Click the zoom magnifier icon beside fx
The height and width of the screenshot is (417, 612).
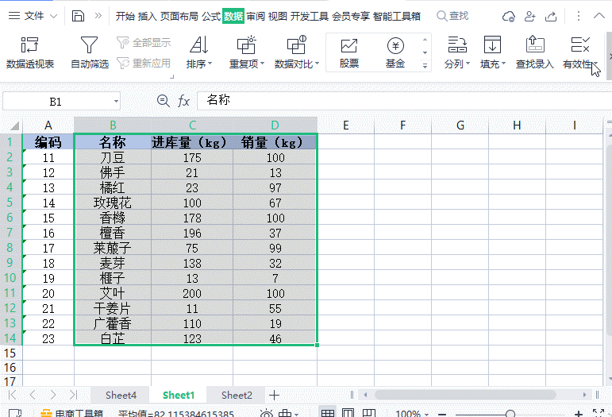(x=164, y=101)
